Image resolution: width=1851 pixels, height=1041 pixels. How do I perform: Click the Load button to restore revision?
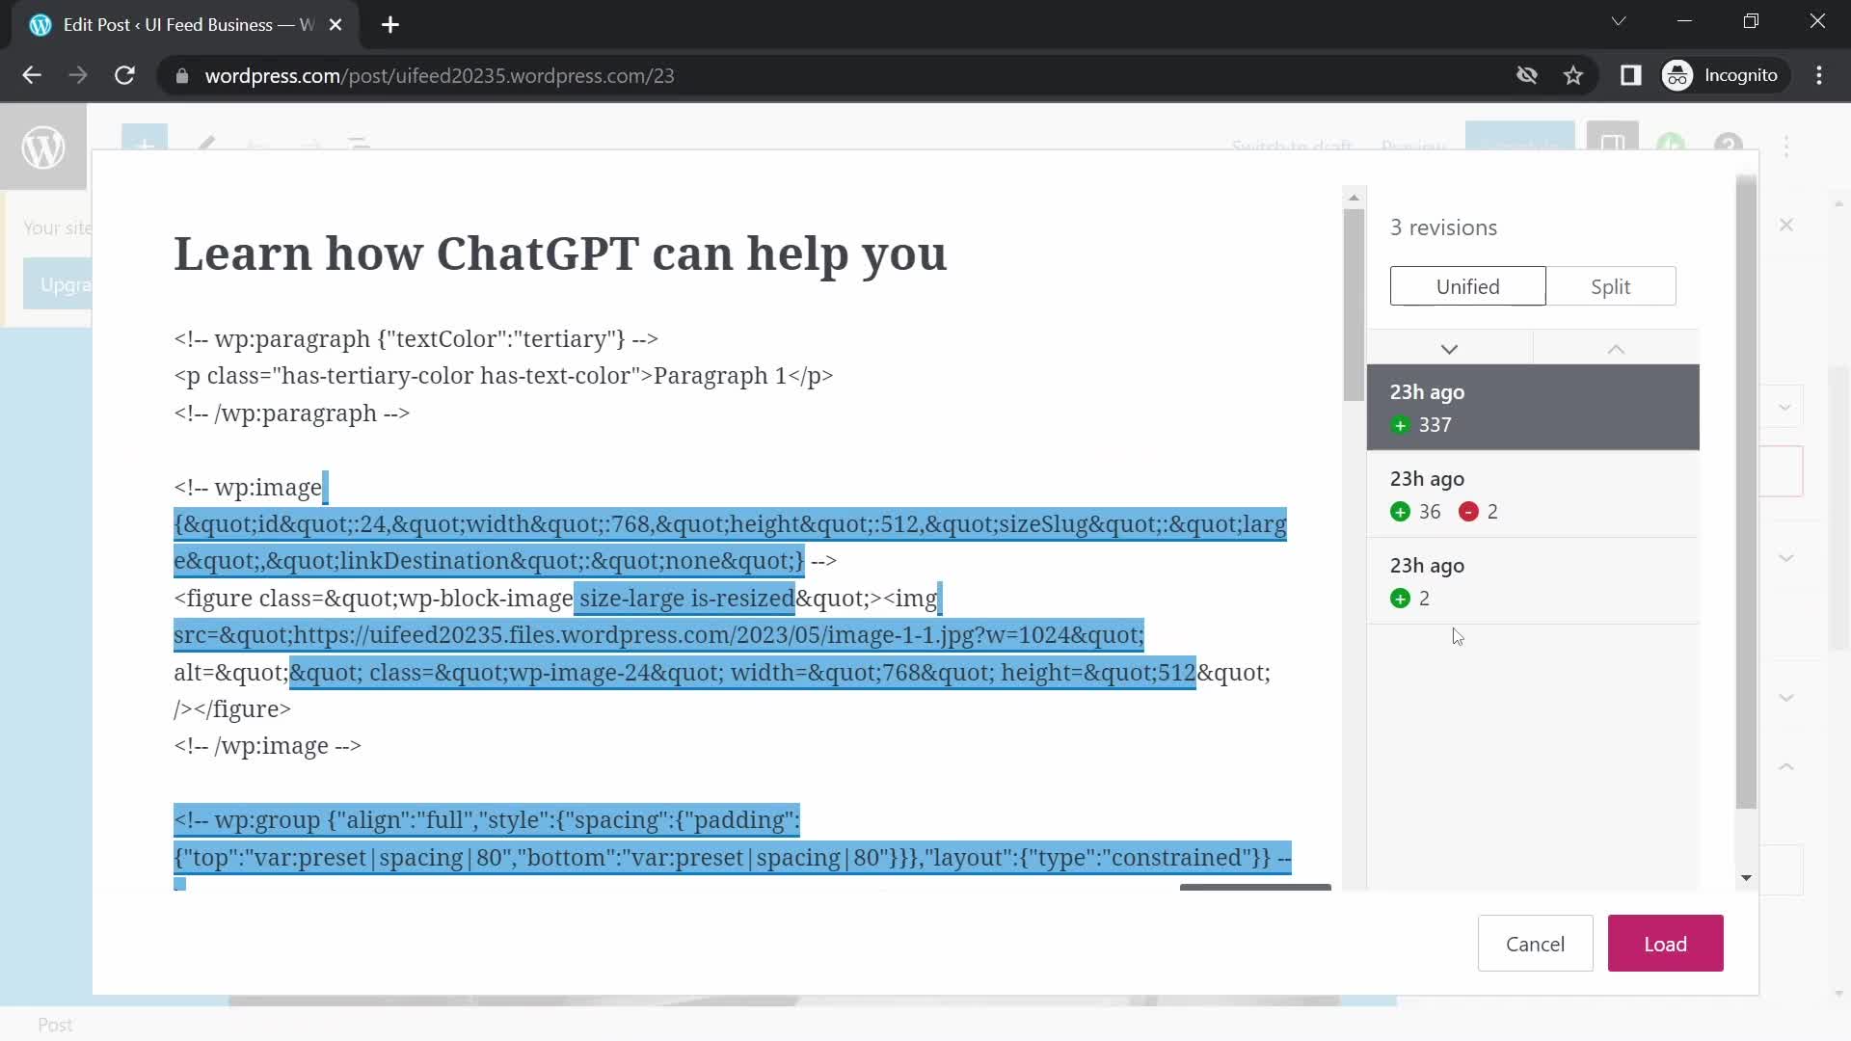pos(1665,943)
